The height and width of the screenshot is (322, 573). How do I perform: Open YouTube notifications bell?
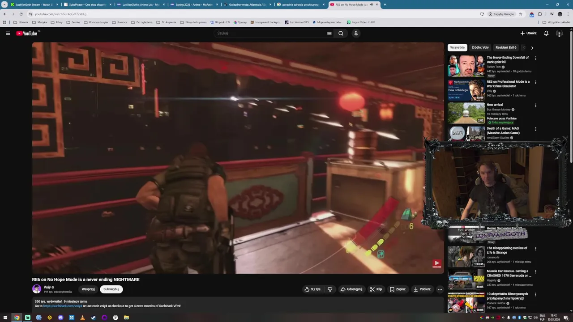(x=546, y=33)
